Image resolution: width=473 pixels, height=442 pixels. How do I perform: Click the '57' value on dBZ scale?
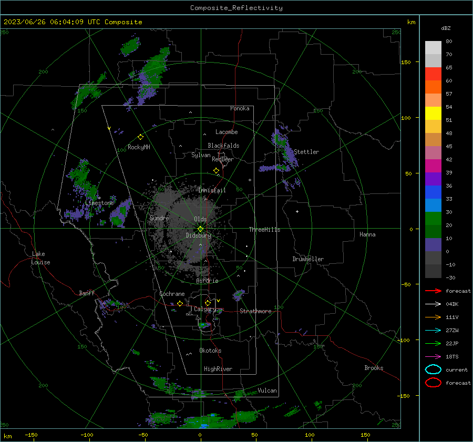pyautogui.click(x=449, y=94)
